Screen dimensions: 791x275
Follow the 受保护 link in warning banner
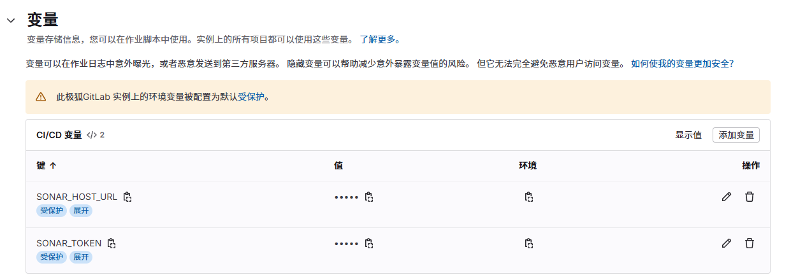tap(250, 97)
